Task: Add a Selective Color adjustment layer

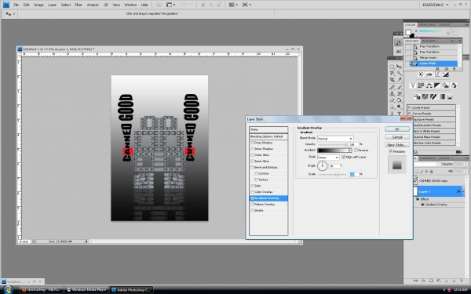Action: [450, 96]
